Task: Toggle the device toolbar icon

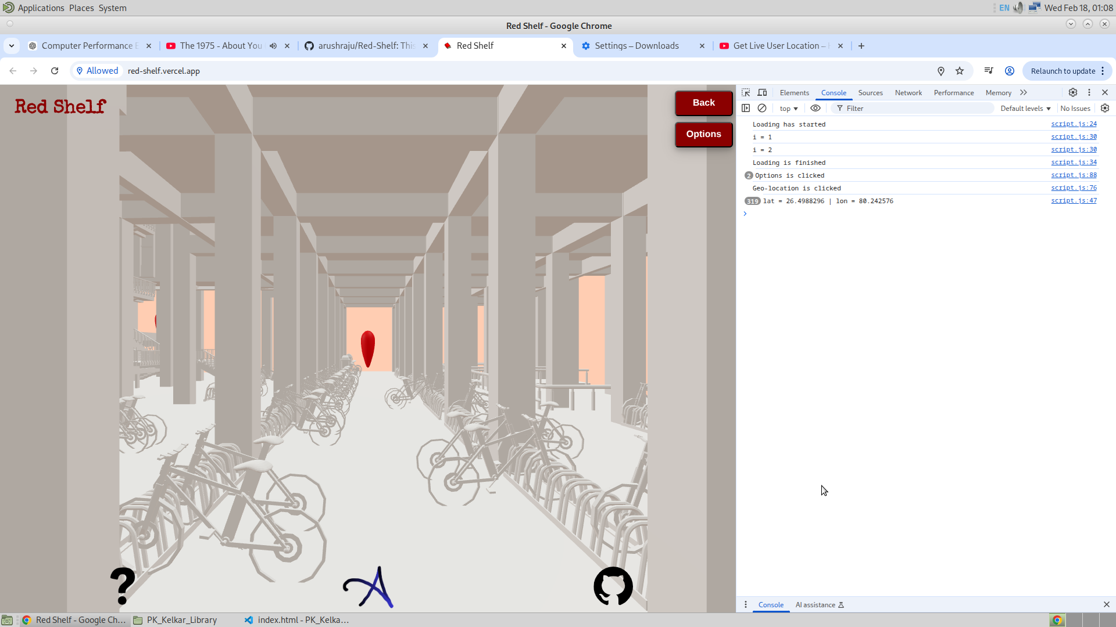Action: 762,92
